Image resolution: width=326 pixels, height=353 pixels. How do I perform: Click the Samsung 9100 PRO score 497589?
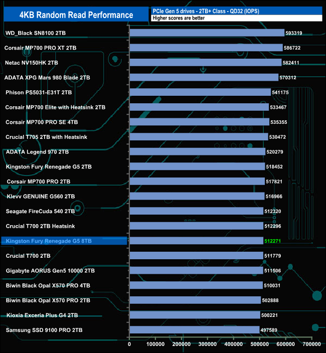(269, 330)
